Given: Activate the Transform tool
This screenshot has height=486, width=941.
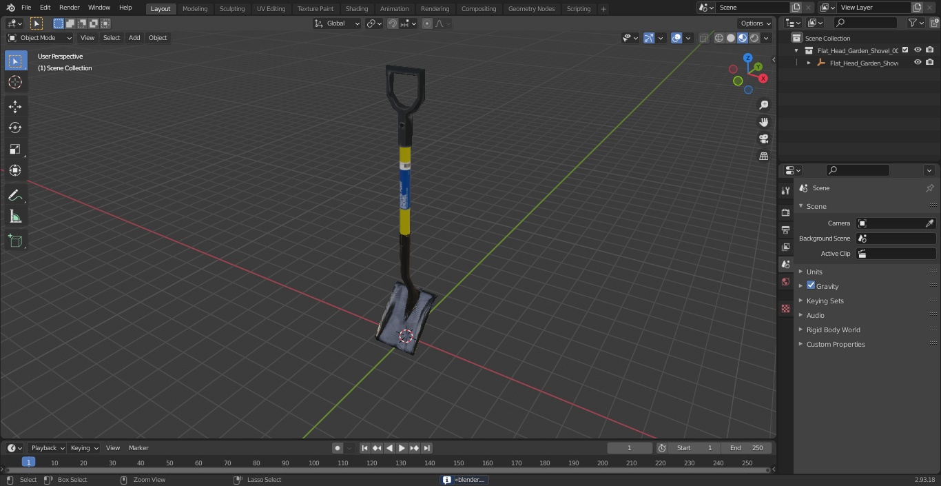Looking at the screenshot, I should 15,170.
